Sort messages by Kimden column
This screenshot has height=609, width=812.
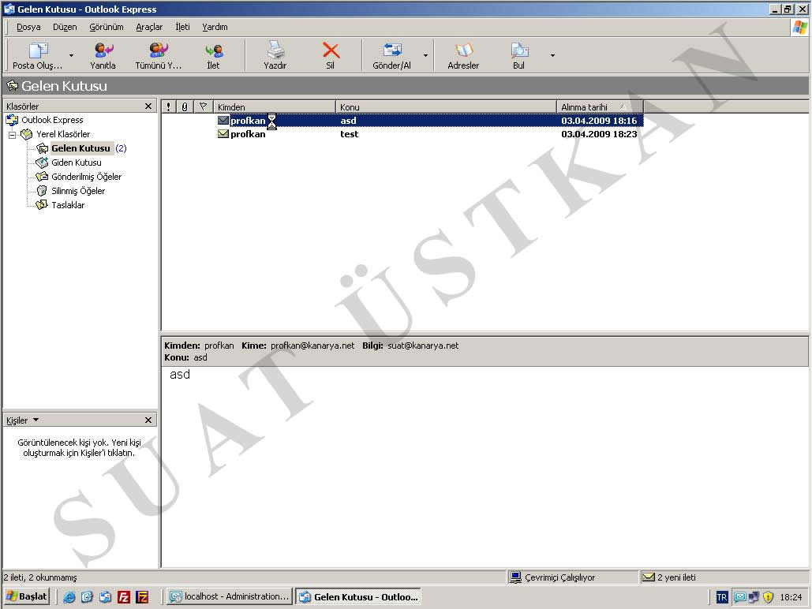click(275, 106)
